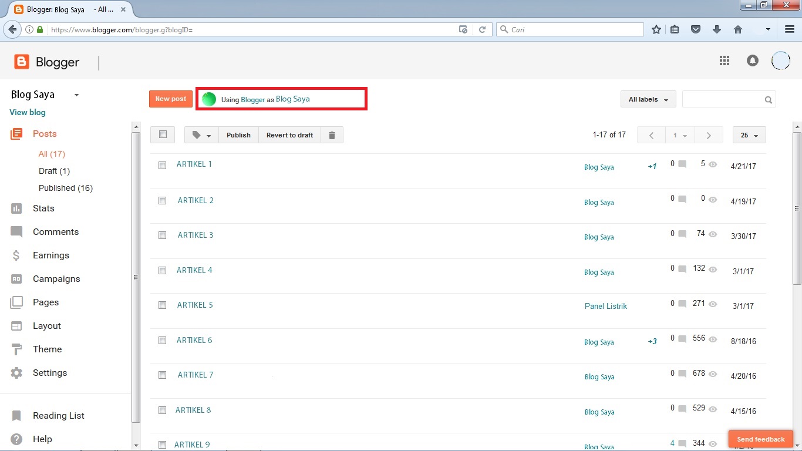
Task: Click the views eye icon on ARTIKEL 3 row
Action: [713, 234]
